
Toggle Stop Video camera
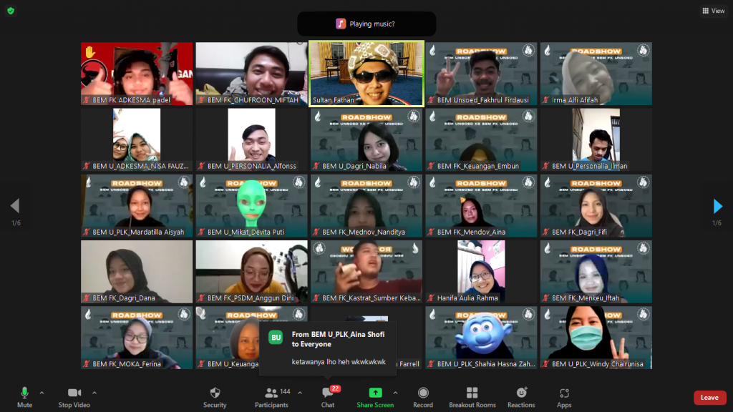point(74,393)
